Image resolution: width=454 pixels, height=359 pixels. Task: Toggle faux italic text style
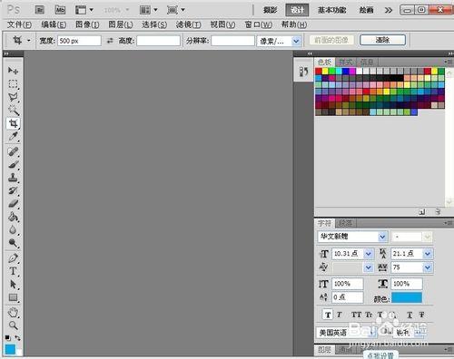pyautogui.click(x=340, y=315)
